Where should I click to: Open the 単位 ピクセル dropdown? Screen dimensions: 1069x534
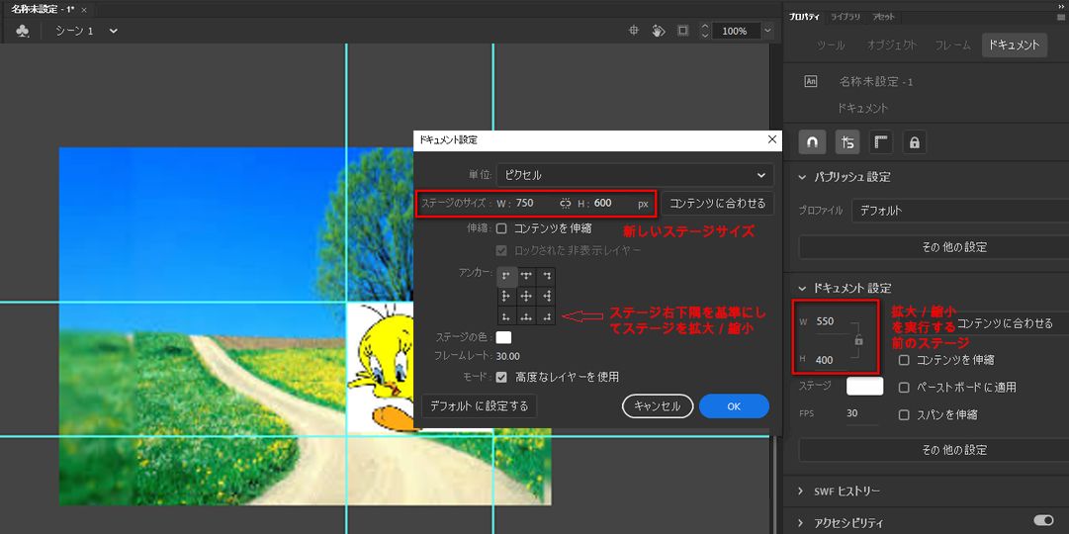635,175
